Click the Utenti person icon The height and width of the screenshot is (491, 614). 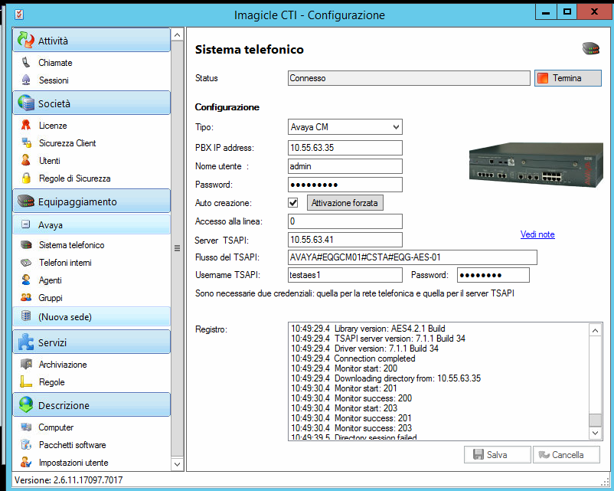(26, 161)
